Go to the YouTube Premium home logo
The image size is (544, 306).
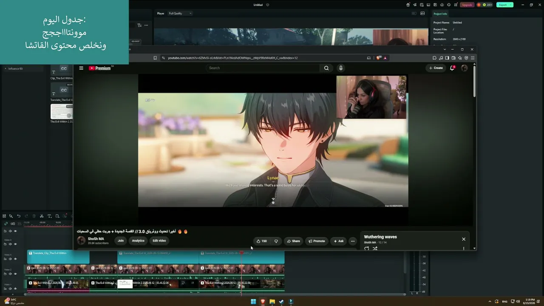[100, 68]
